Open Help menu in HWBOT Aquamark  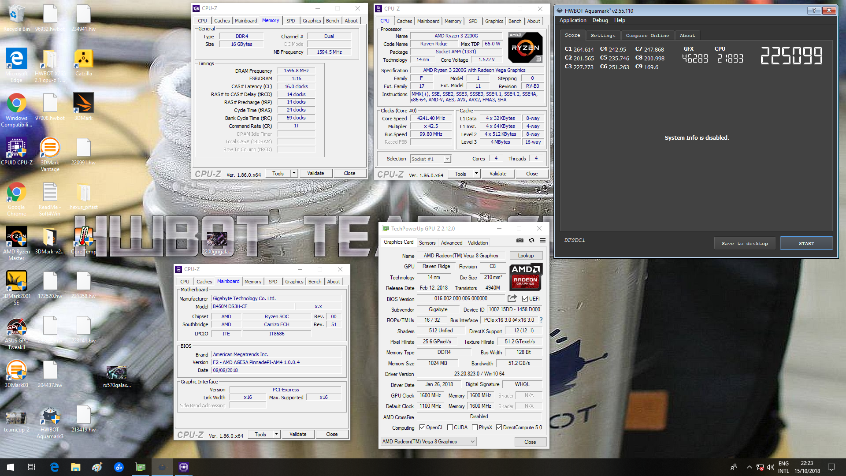pyautogui.click(x=620, y=20)
